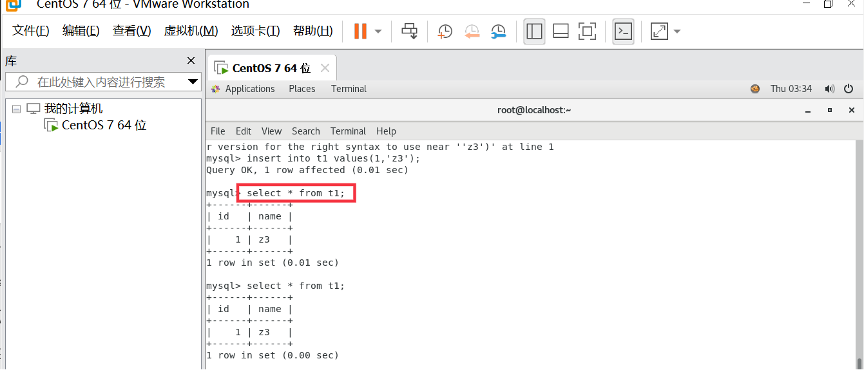Click the VMware Workstation title bar icon

14,5
